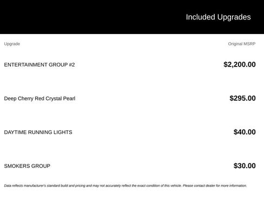Click "Please contact dealer" in the disclaimer
This screenshot has height=198, width=264.
click(199, 186)
